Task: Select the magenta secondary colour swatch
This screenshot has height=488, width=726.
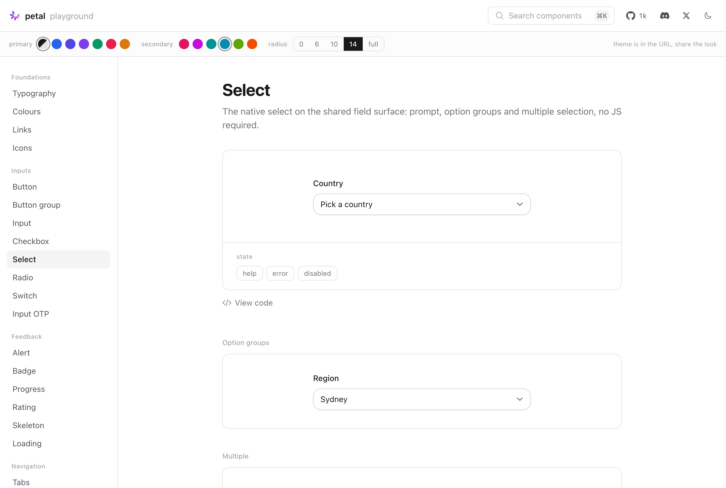Action: [x=197, y=44]
